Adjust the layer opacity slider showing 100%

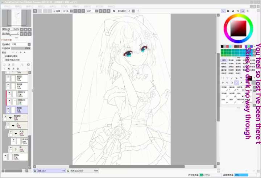click(21, 48)
